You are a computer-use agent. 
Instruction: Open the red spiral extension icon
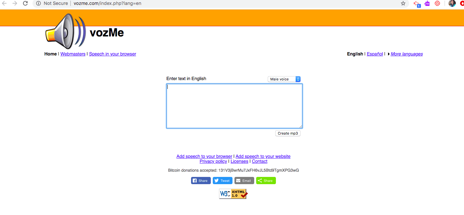click(437, 3)
